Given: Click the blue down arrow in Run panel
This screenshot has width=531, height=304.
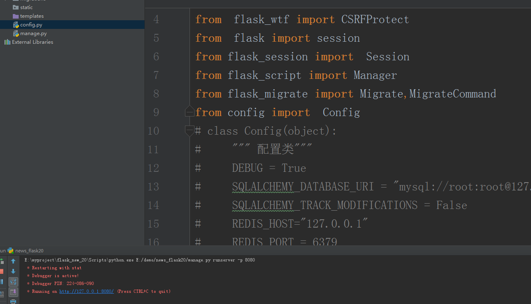Looking at the screenshot, I should click(x=13, y=271).
